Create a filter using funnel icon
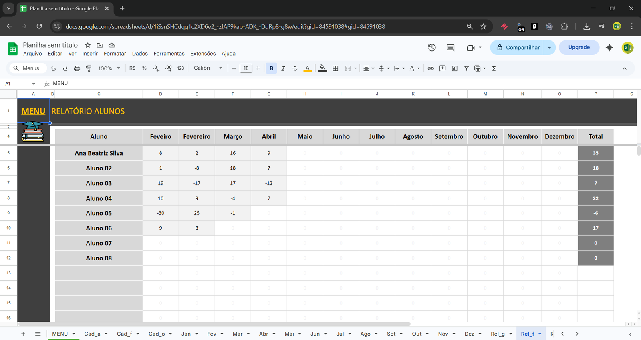This screenshot has height=340, width=641. coord(466,68)
